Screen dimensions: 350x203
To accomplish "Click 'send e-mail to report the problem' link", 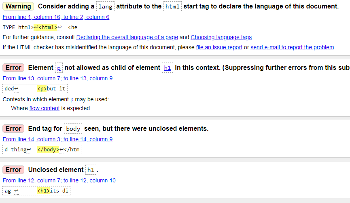I will coord(292,47).
